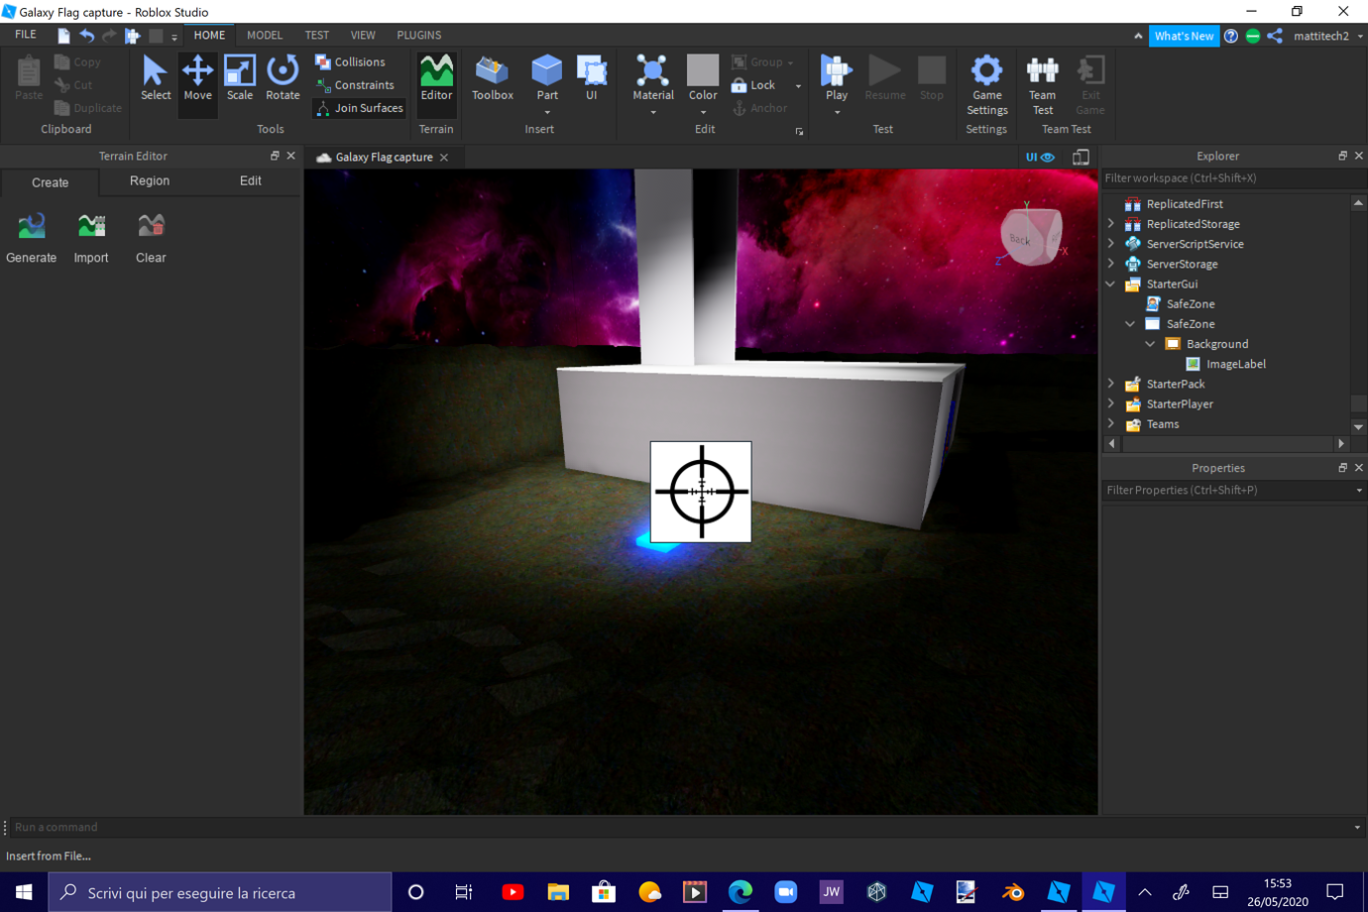Screen dimensions: 1368x912
Task: Open Game Settings
Action: pos(986,84)
